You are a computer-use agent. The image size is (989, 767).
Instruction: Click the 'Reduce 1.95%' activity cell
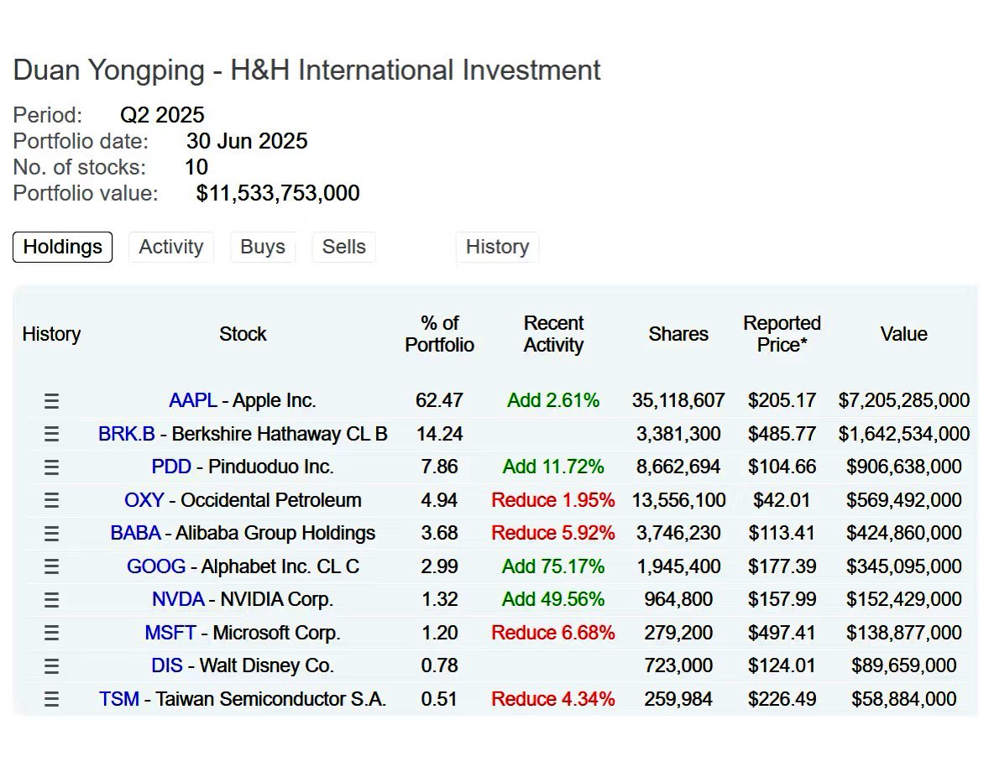[553, 500]
